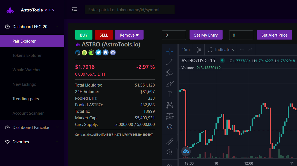
Task: Select the trend line drawing tool
Action: point(170,62)
